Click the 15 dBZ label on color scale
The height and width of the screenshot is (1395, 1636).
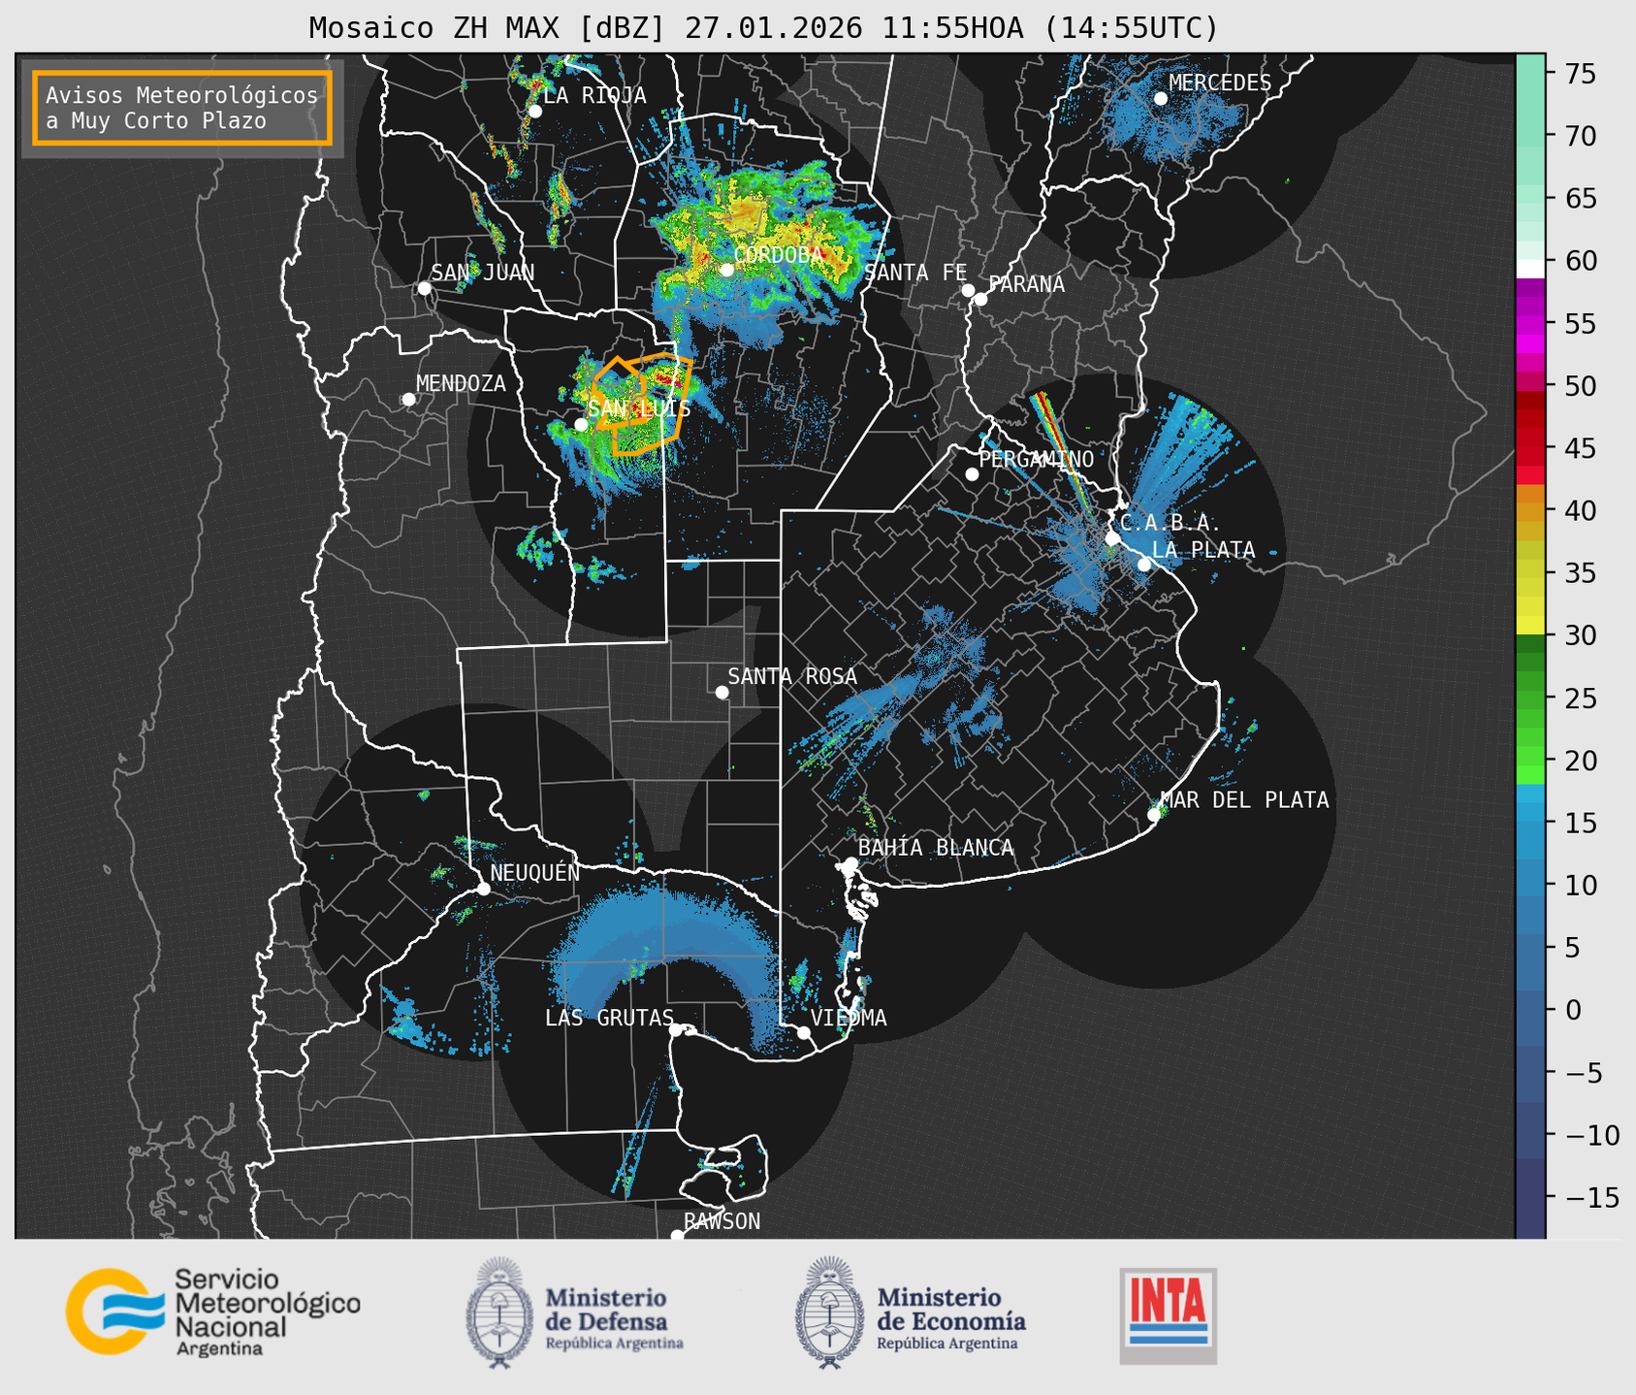[1580, 824]
